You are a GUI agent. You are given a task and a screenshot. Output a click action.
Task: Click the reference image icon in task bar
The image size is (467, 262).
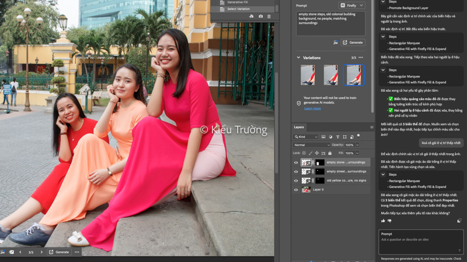[3, 252]
